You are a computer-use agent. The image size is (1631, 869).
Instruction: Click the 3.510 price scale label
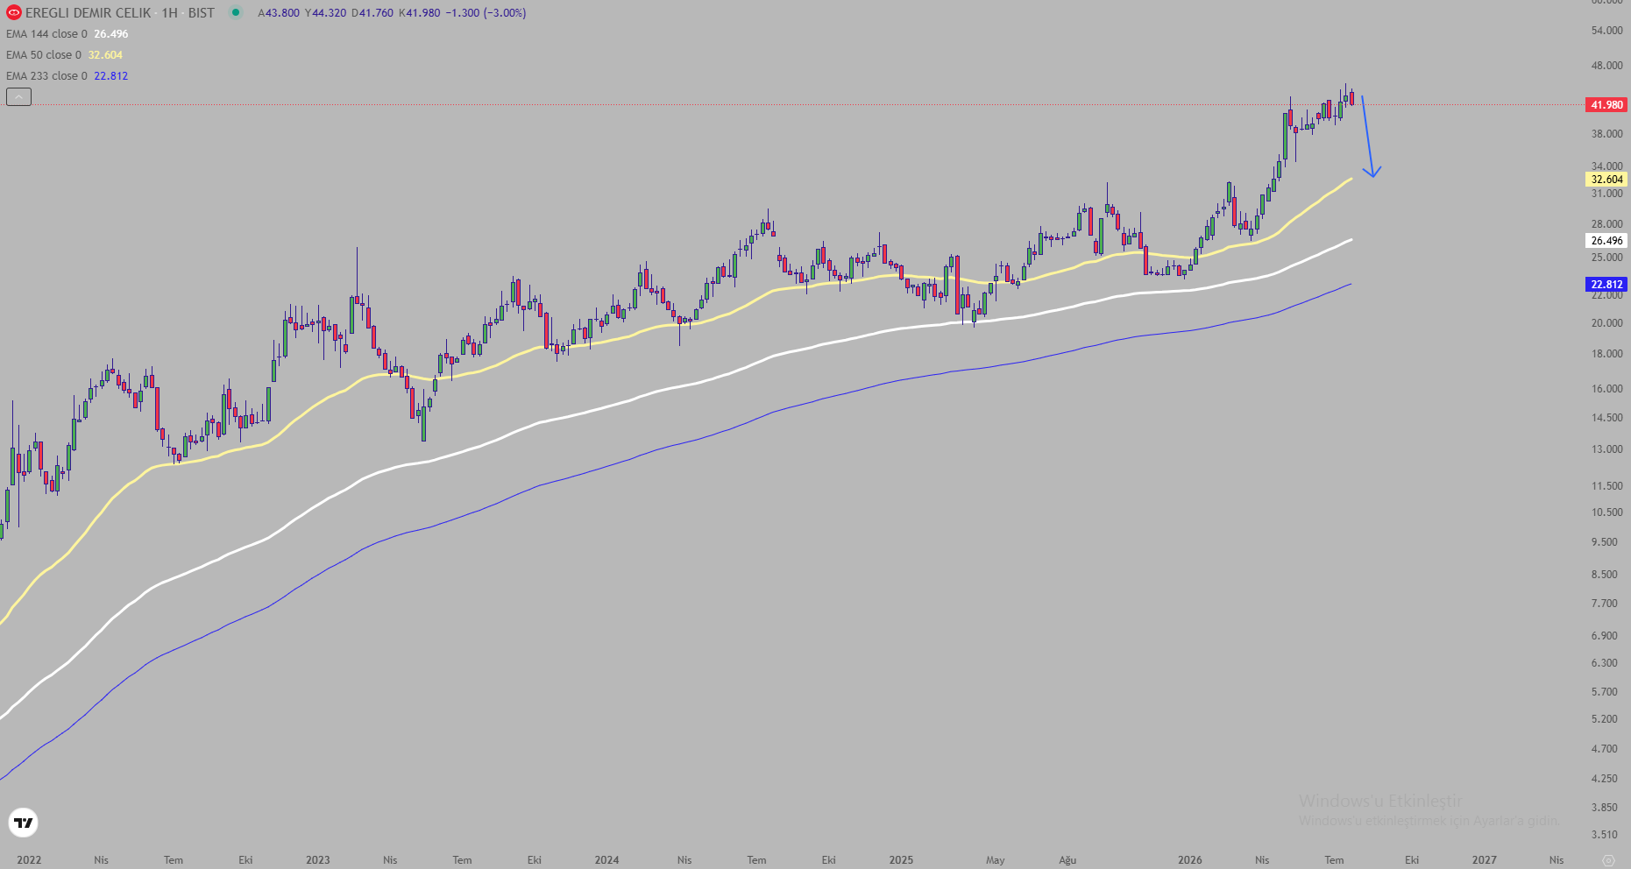tap(1605, 835)
